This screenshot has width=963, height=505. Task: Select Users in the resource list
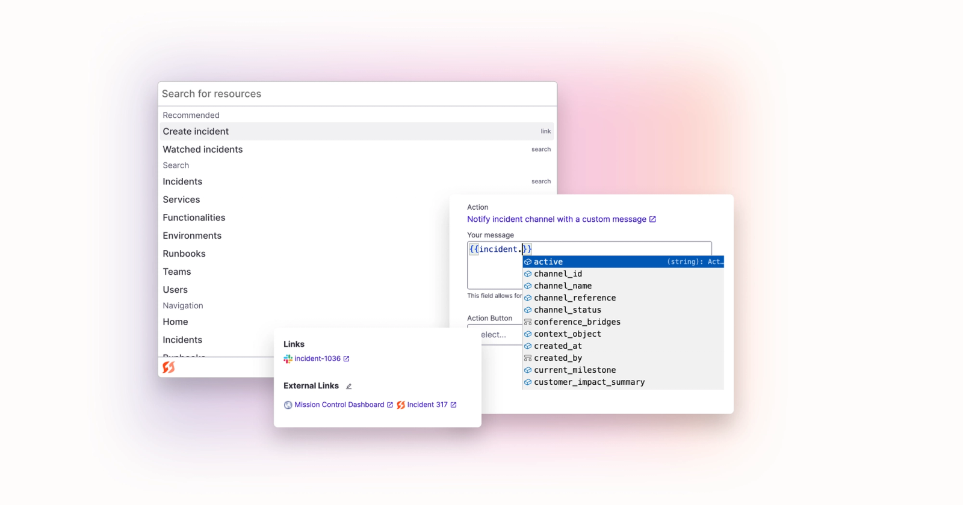click(175, 290)
